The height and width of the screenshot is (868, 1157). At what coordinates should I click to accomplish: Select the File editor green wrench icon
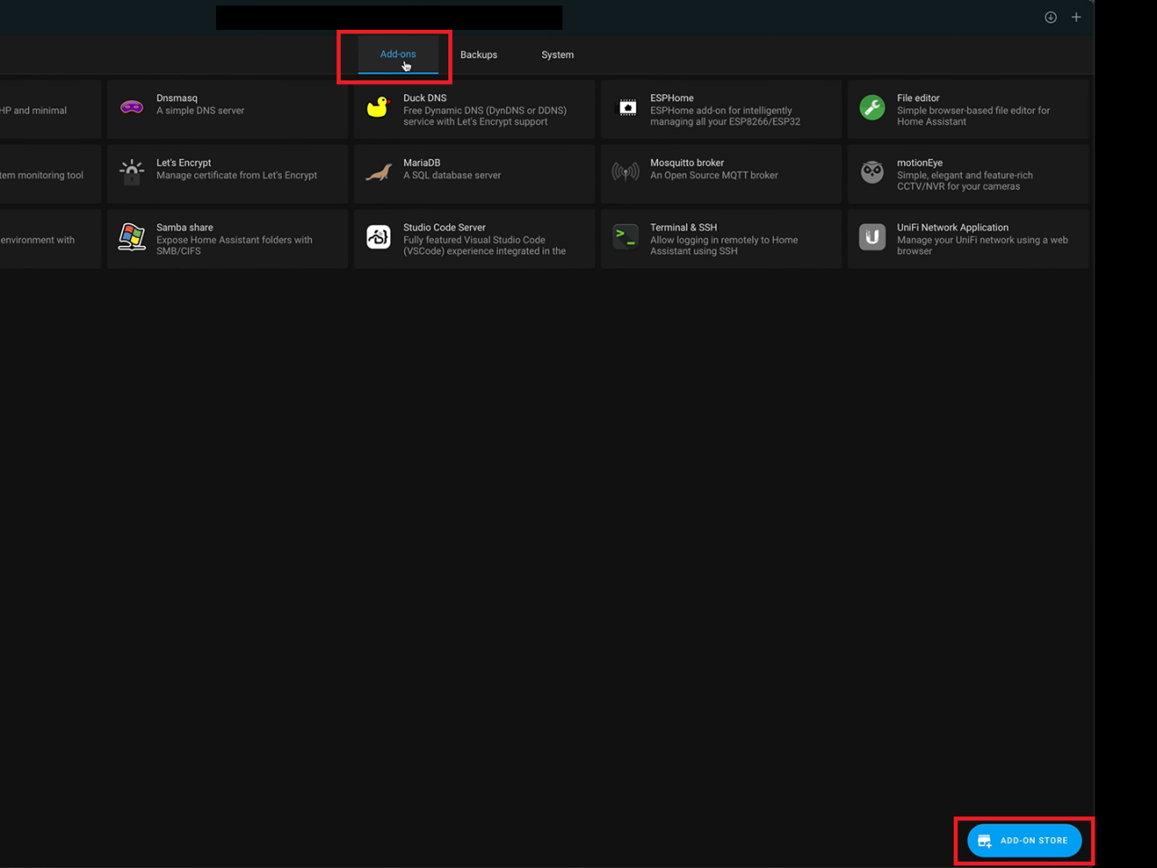click(872, 108)
